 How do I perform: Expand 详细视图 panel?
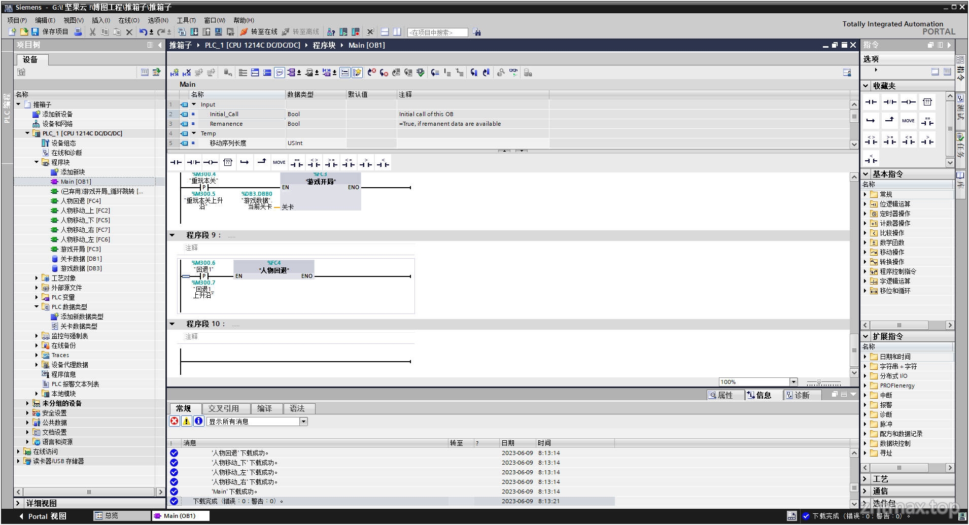(18, 503)
